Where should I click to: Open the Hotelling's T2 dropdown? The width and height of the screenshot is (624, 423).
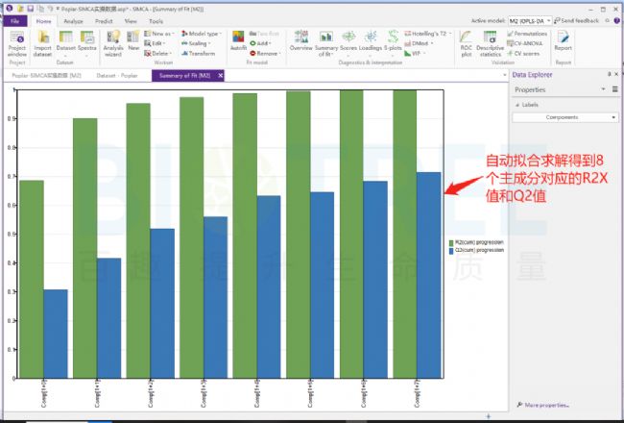[x=428, y=34]
